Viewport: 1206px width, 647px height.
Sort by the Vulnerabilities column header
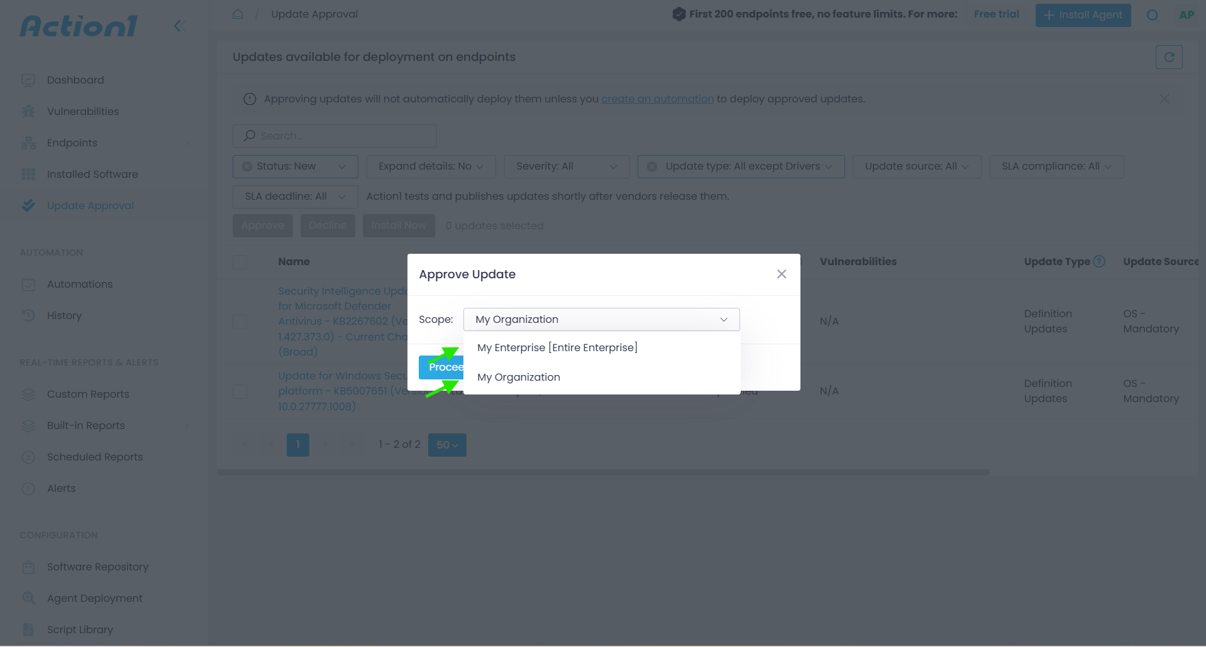[x=858, y=261]
